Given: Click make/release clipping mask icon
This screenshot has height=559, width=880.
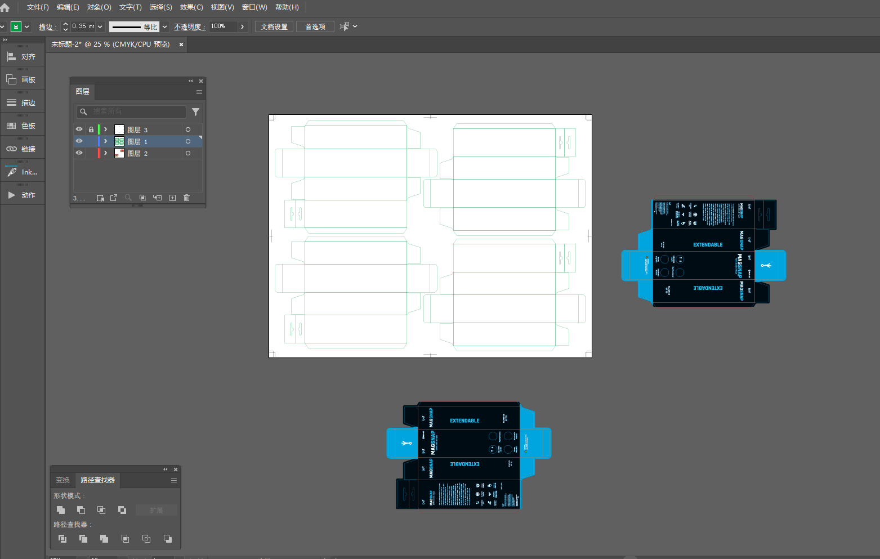Looking at the screenshot, I should point(142,198).
